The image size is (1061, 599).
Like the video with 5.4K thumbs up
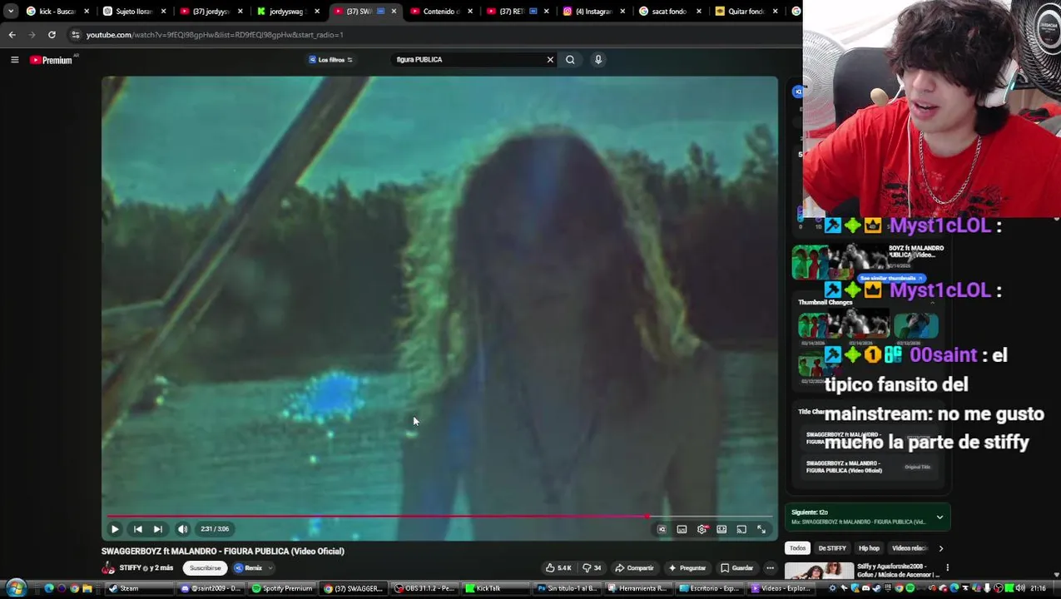point(558,568)
